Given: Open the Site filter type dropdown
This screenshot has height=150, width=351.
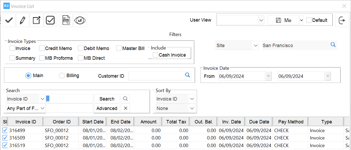Looking at the screenshot, I should [x=255, y=46].
